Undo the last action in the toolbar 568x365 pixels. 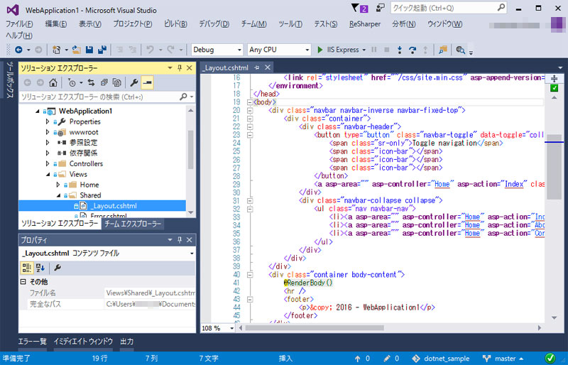pos(150,50)
